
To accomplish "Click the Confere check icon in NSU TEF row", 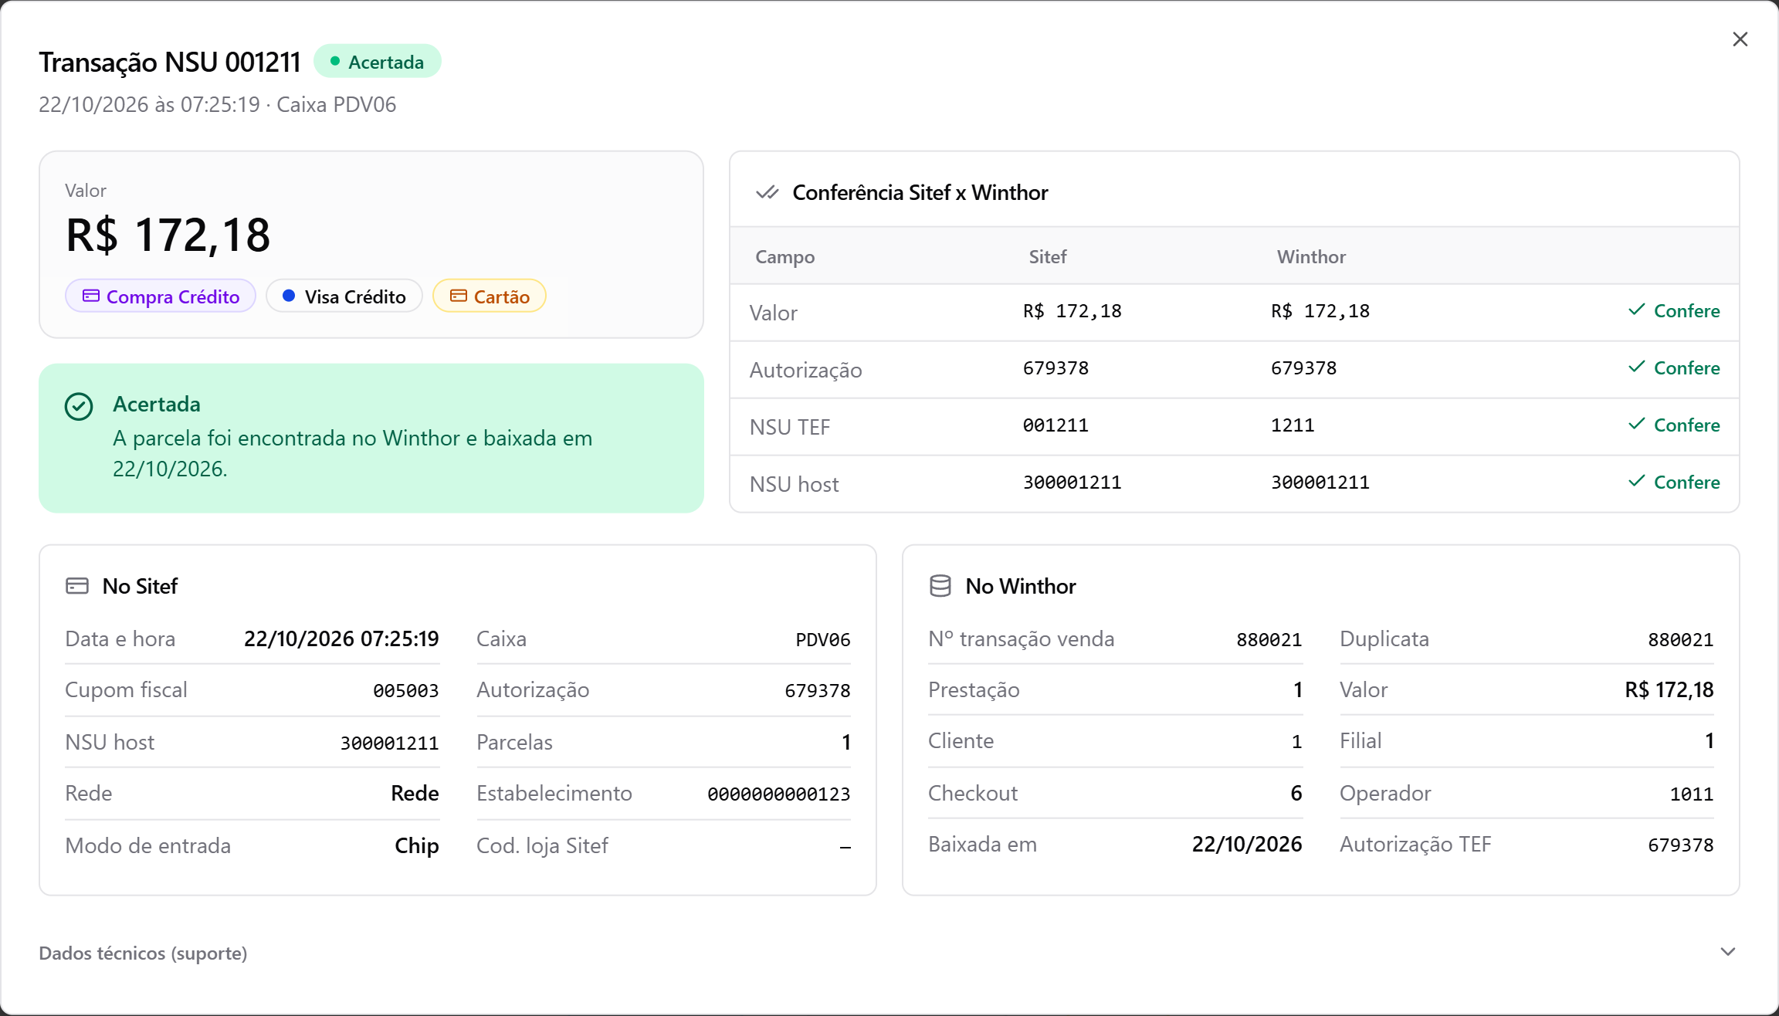I will [x=1637, y=424].
